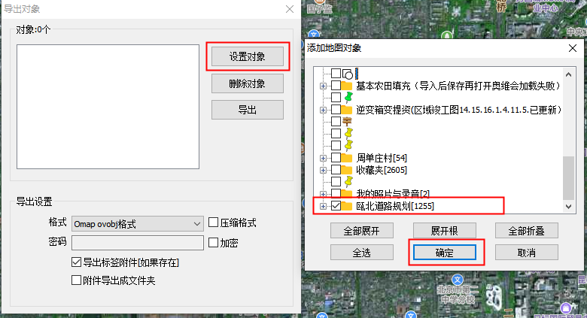This screenshot has width=587, height=318.
Task: Click the 密码 password input field
Action: (x=138, y=242)
